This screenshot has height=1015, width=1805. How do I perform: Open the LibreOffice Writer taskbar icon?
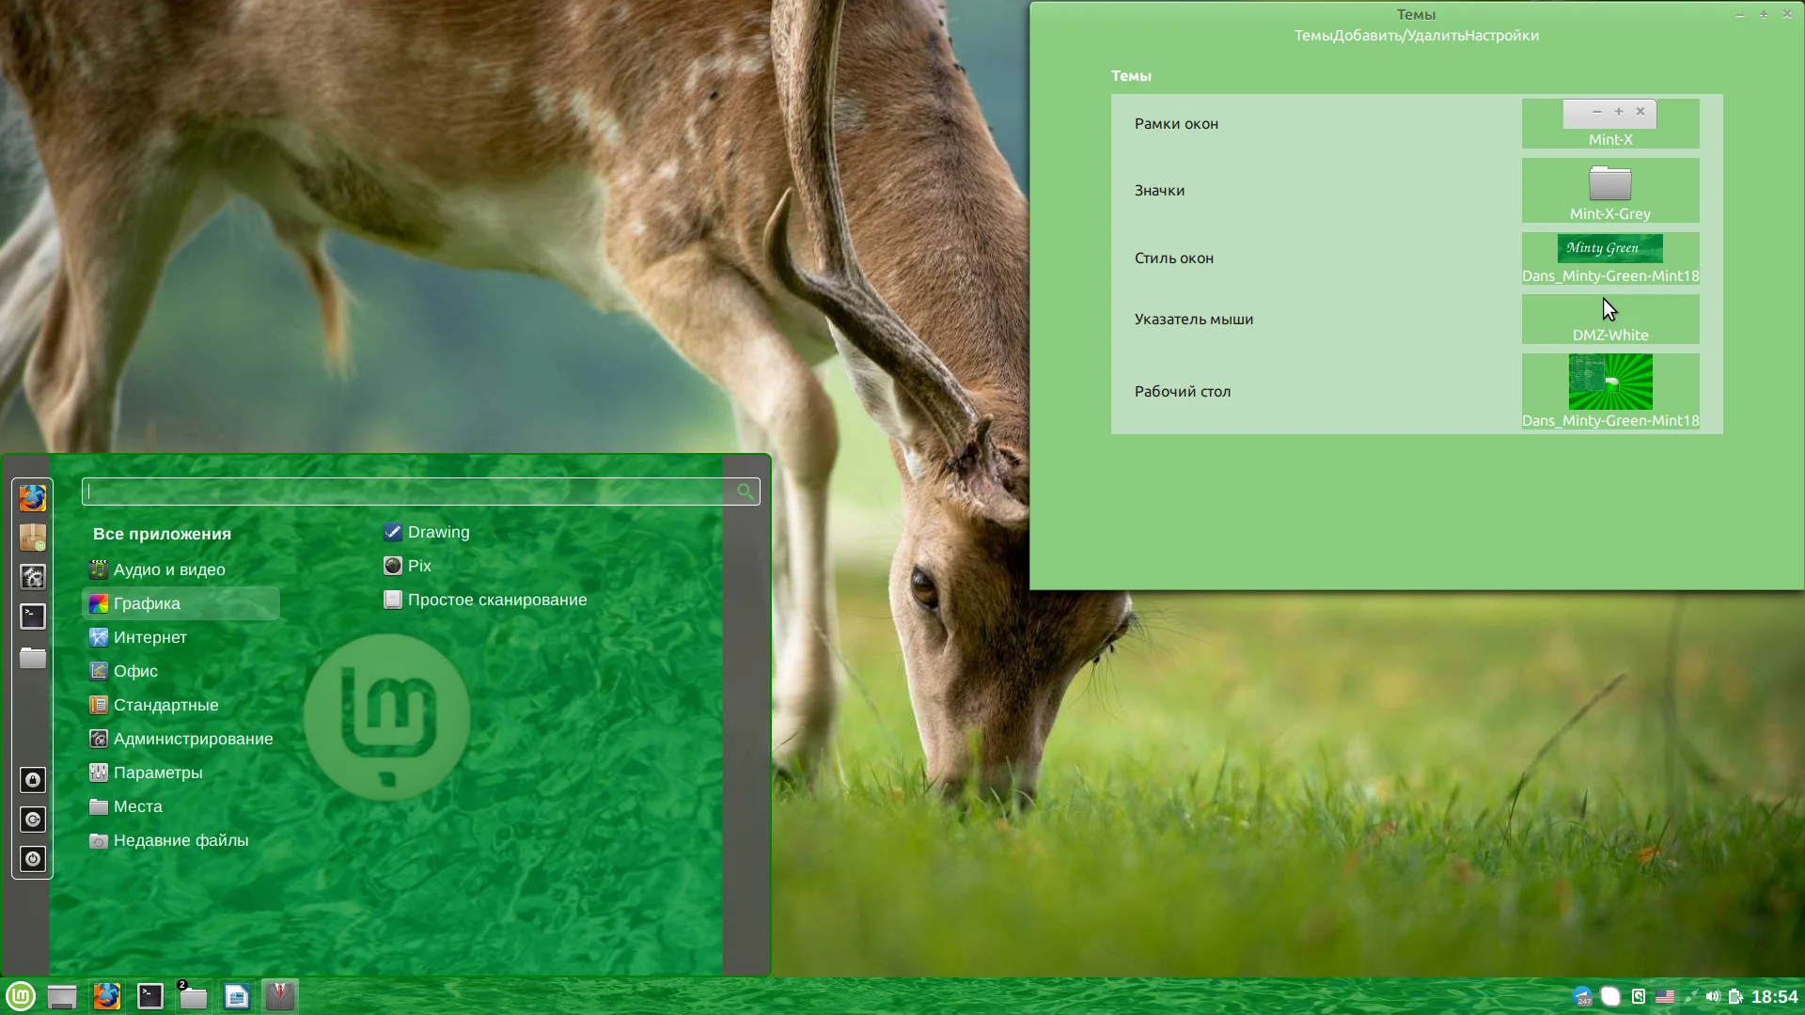pos(237,996)
